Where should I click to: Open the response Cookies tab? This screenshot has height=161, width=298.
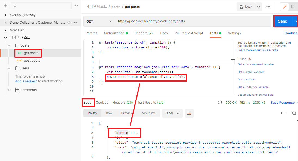click(102, 103)
